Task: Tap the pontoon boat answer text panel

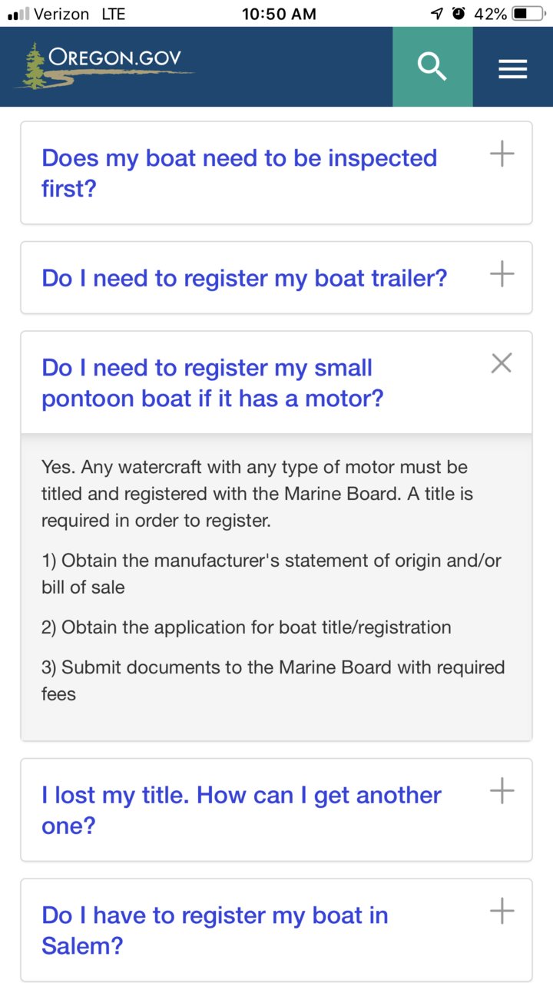Action: [276, 587]
